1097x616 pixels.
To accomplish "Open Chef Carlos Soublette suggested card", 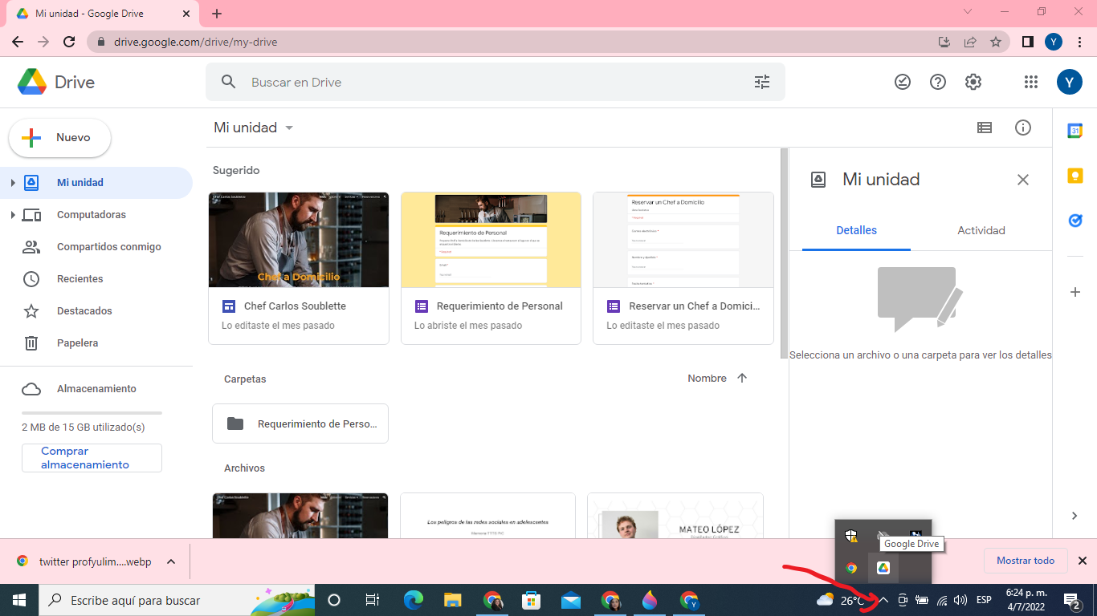I will click(299, 268).
